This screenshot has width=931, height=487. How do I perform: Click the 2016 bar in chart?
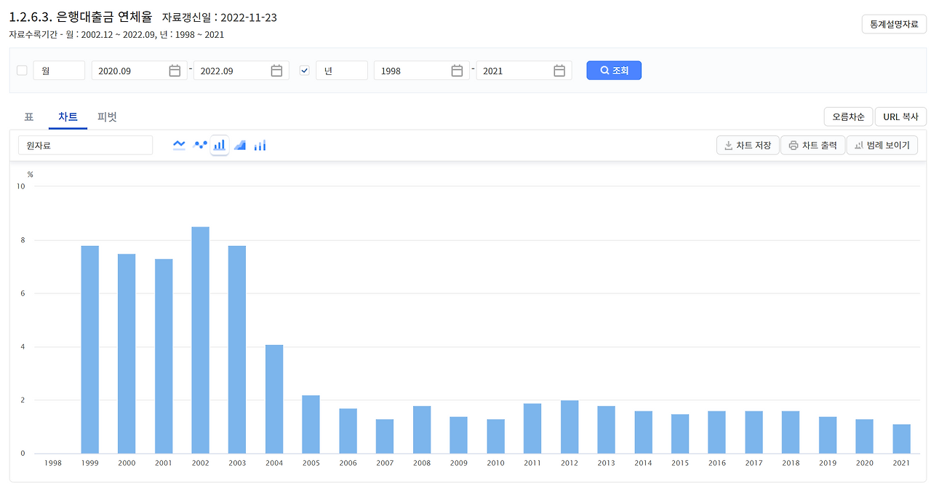click(x=717, y=432)
